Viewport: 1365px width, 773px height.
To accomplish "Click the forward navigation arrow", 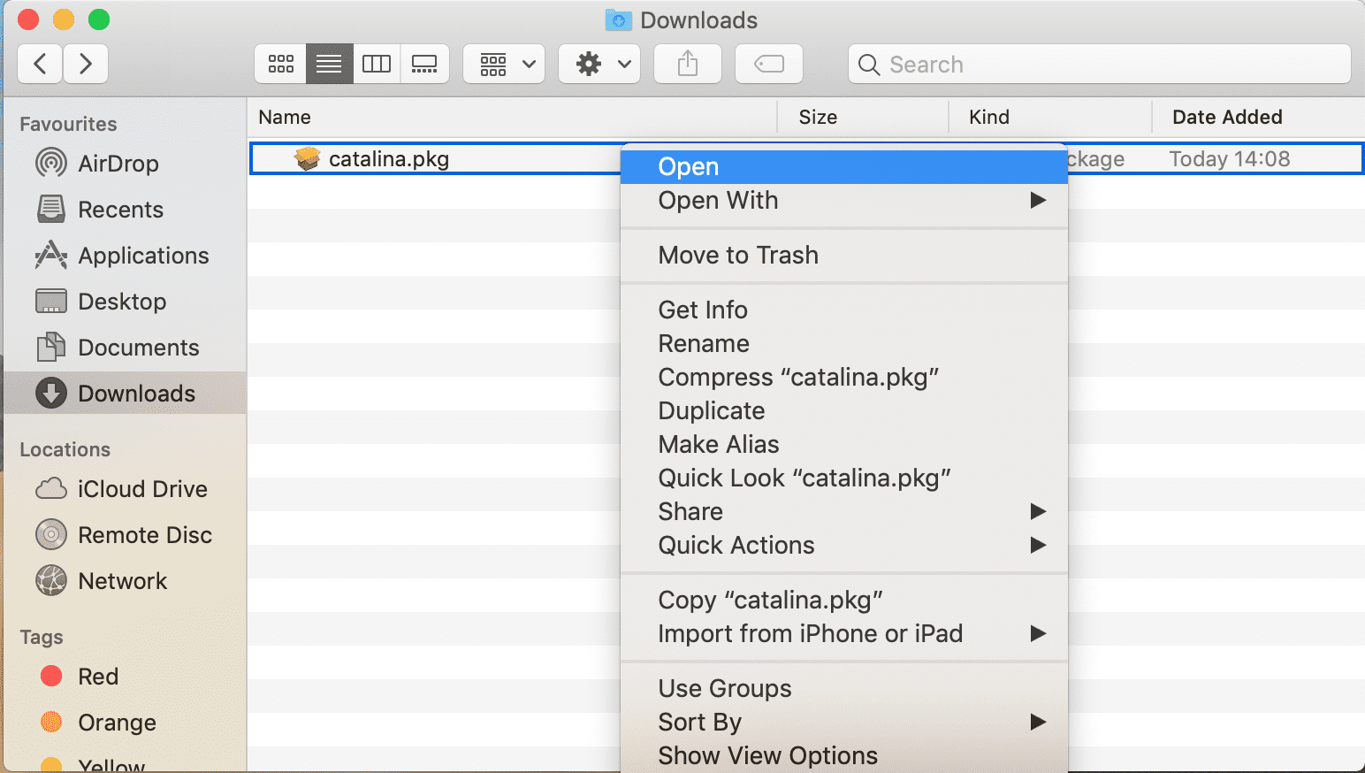I will pos(86,65).
